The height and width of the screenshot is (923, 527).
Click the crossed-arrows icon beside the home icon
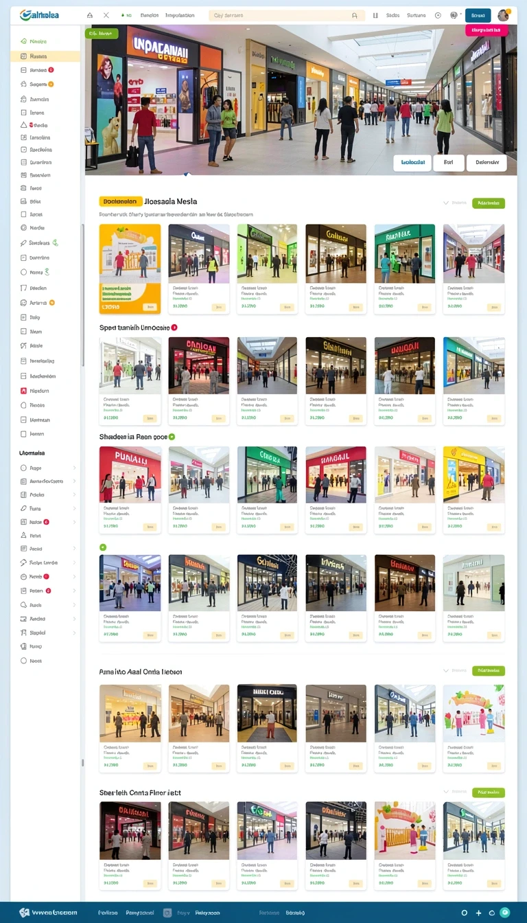pos(106,15)
